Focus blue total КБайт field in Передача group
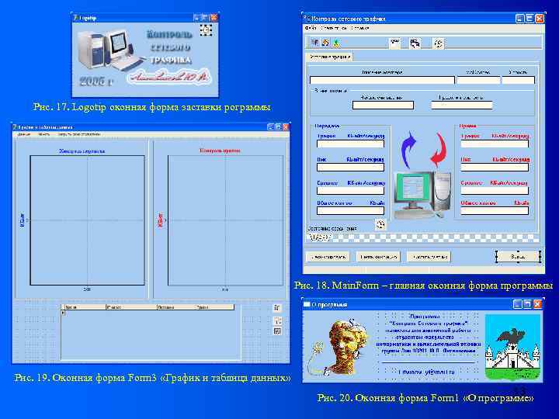 point(350,210)
